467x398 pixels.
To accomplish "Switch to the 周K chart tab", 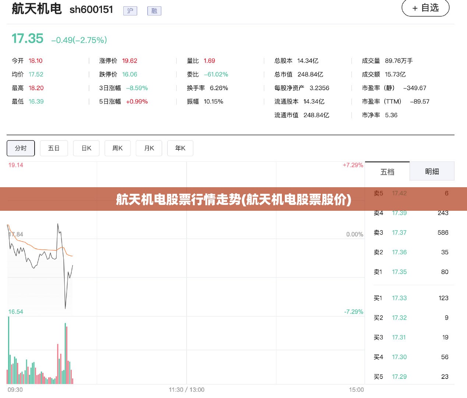I will tap(117, 148).
